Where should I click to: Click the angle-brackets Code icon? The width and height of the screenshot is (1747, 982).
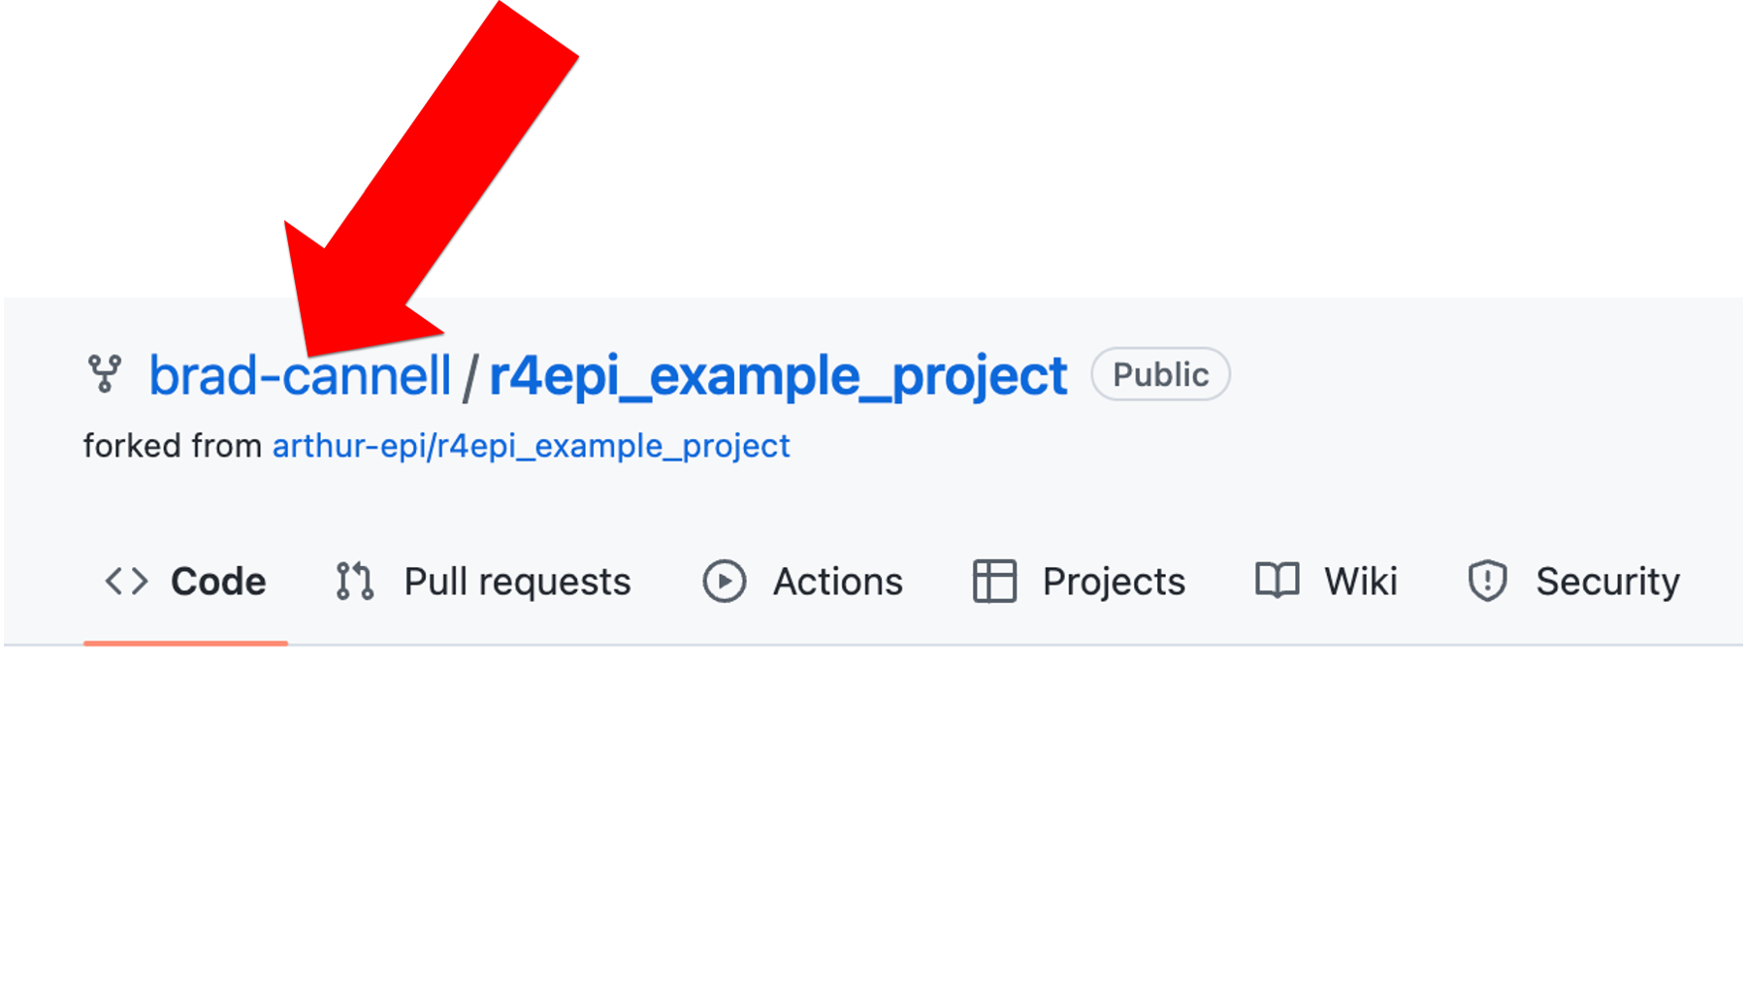127,582
